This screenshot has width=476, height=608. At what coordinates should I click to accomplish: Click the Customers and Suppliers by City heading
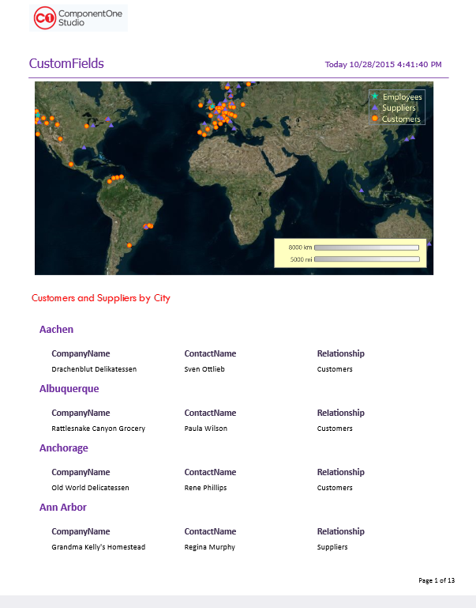tap(100, 298)
